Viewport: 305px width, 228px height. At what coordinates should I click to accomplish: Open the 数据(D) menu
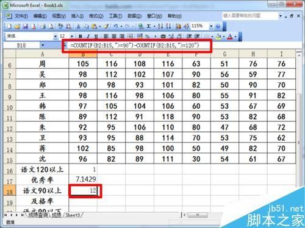(134, 16)
